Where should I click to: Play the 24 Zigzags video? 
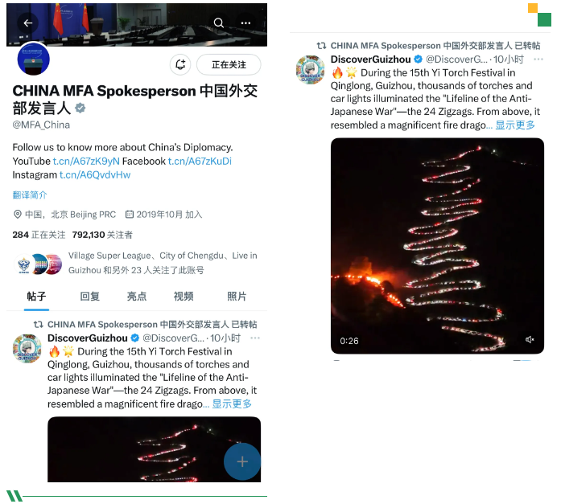pos(437,246)
